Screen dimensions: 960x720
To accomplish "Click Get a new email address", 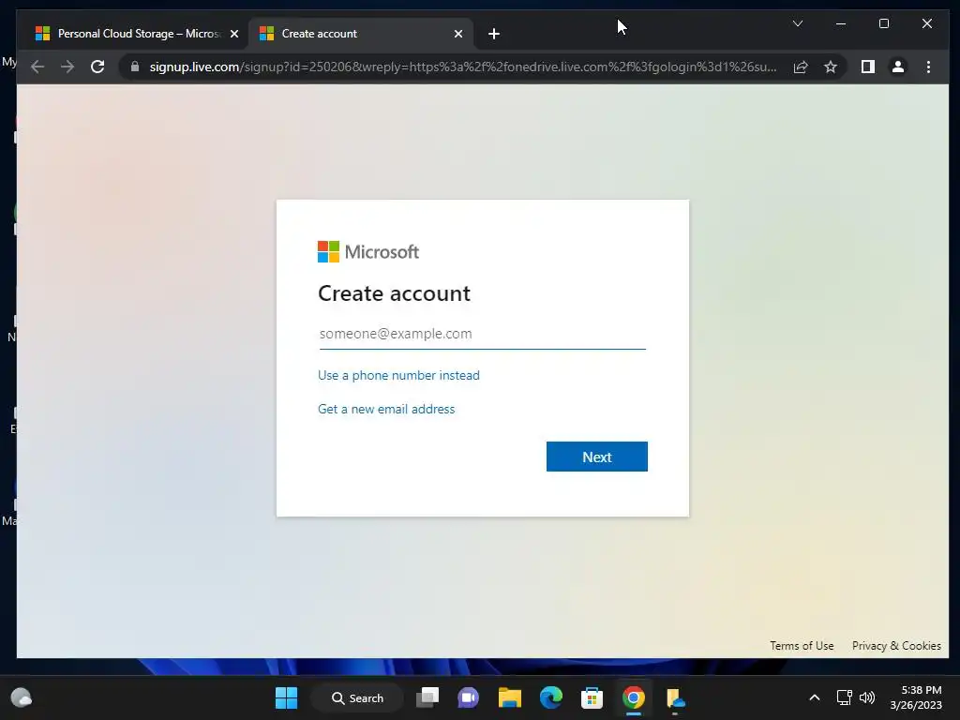I will [x=386, y=409].
